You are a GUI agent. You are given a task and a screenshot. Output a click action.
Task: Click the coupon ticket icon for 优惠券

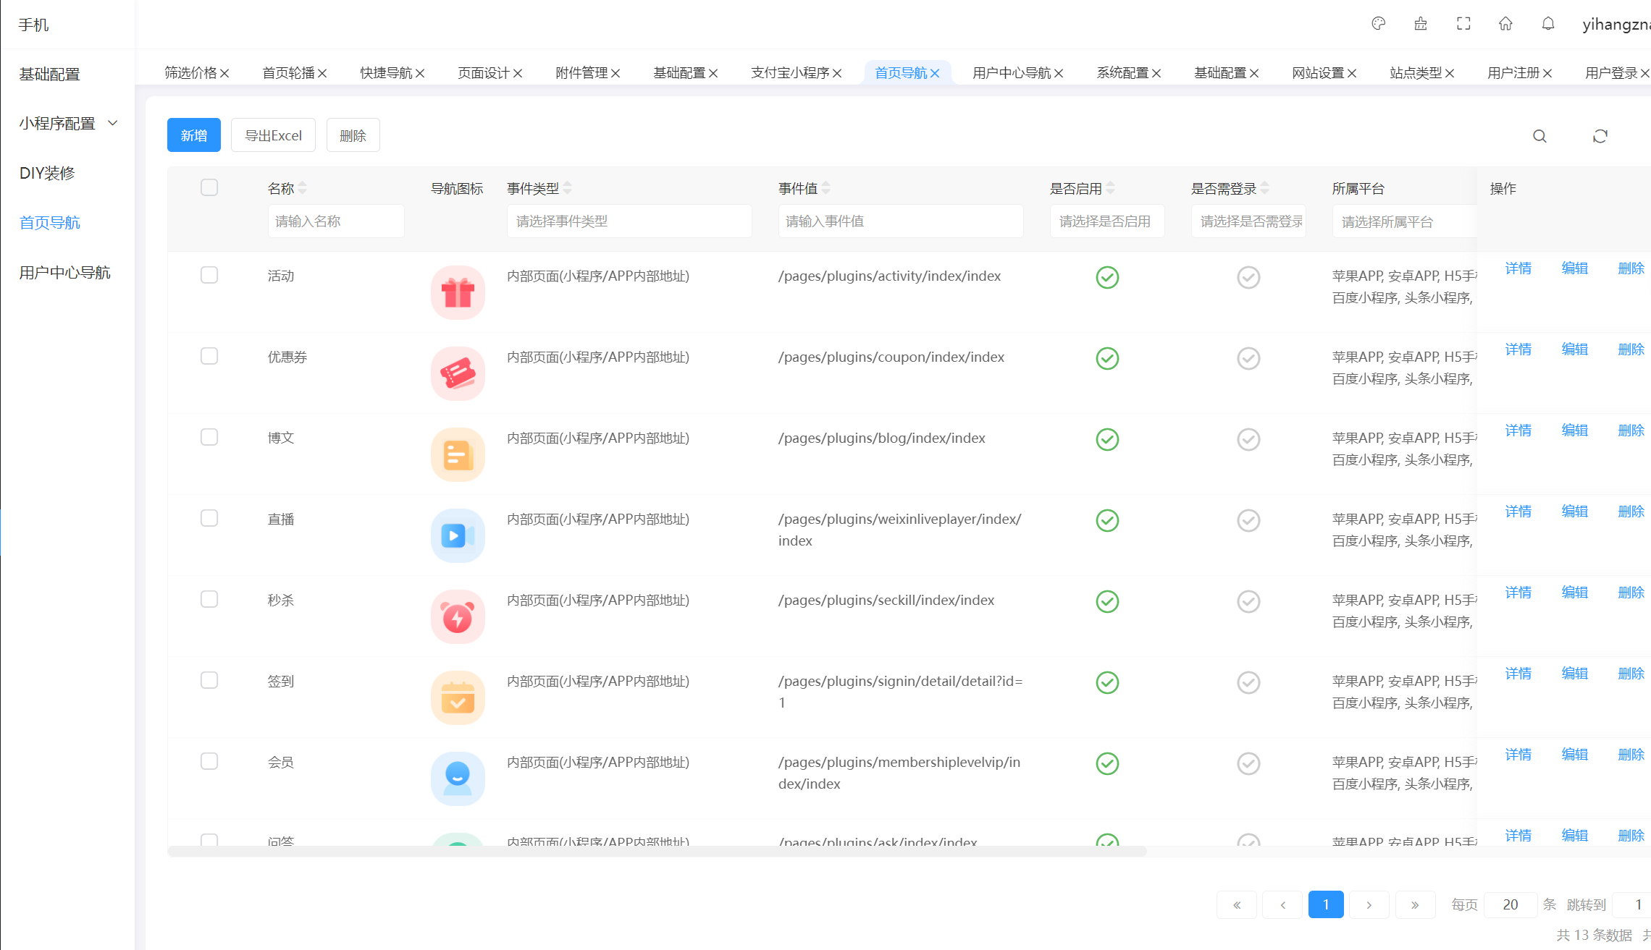458,373
